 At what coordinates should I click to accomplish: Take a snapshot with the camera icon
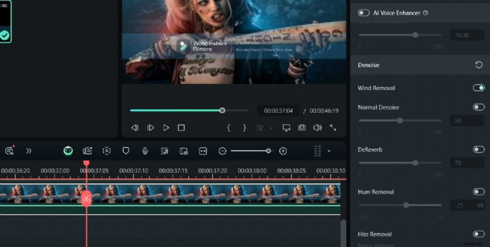coord(302,127)
